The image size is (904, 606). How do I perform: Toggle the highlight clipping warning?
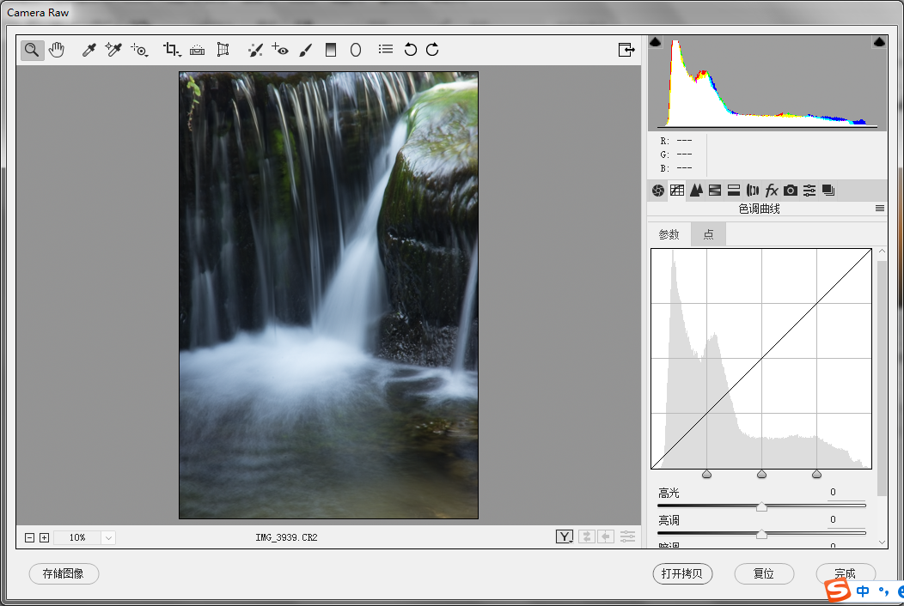pyautogui.click(x=879, y=42)
